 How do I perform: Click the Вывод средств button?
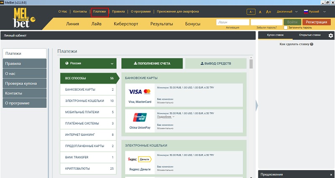pyautogui.click(x=216, y=64)
